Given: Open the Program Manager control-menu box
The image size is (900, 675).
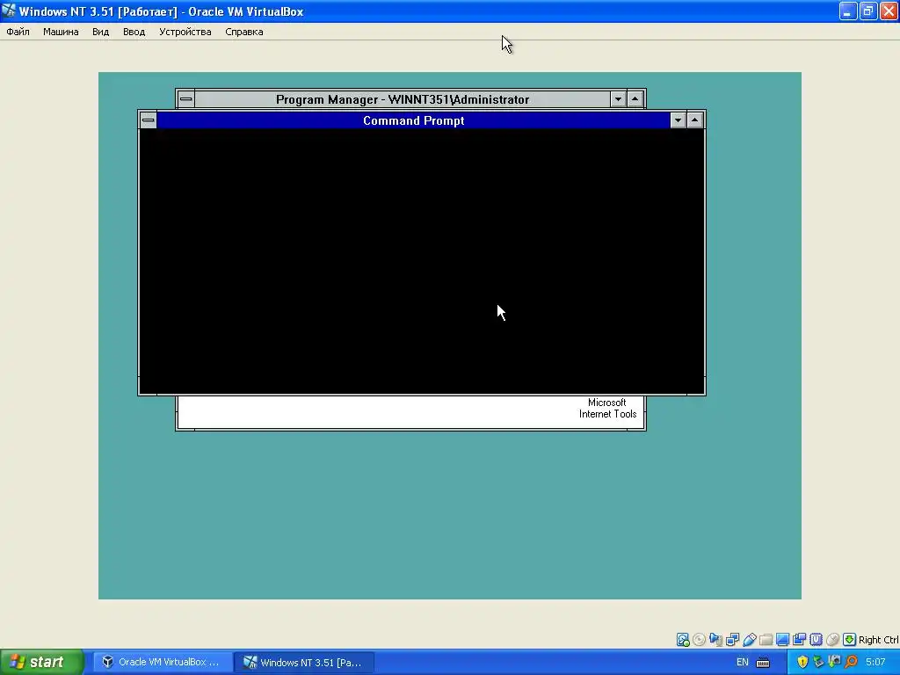Looking at the screenshot, I should (x=186, y=99).
